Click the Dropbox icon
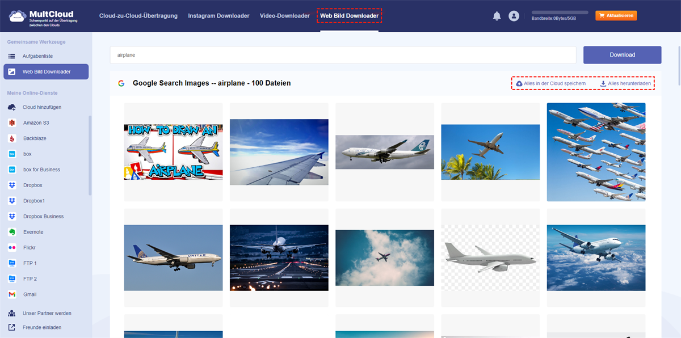The width and height of the screenshot is (681, 338). 12,185
